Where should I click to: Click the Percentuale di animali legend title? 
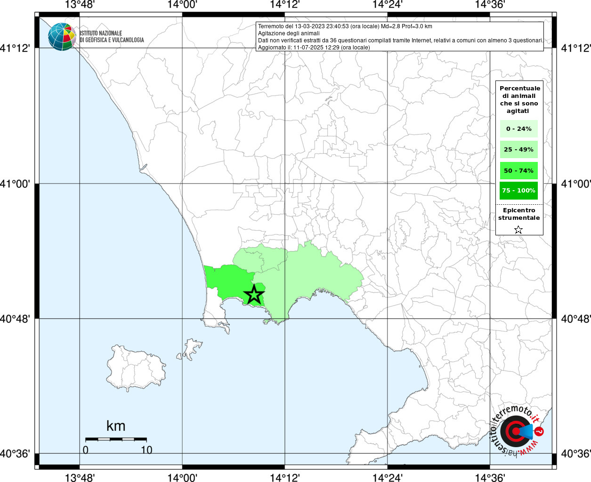click(x=519, y=99)
